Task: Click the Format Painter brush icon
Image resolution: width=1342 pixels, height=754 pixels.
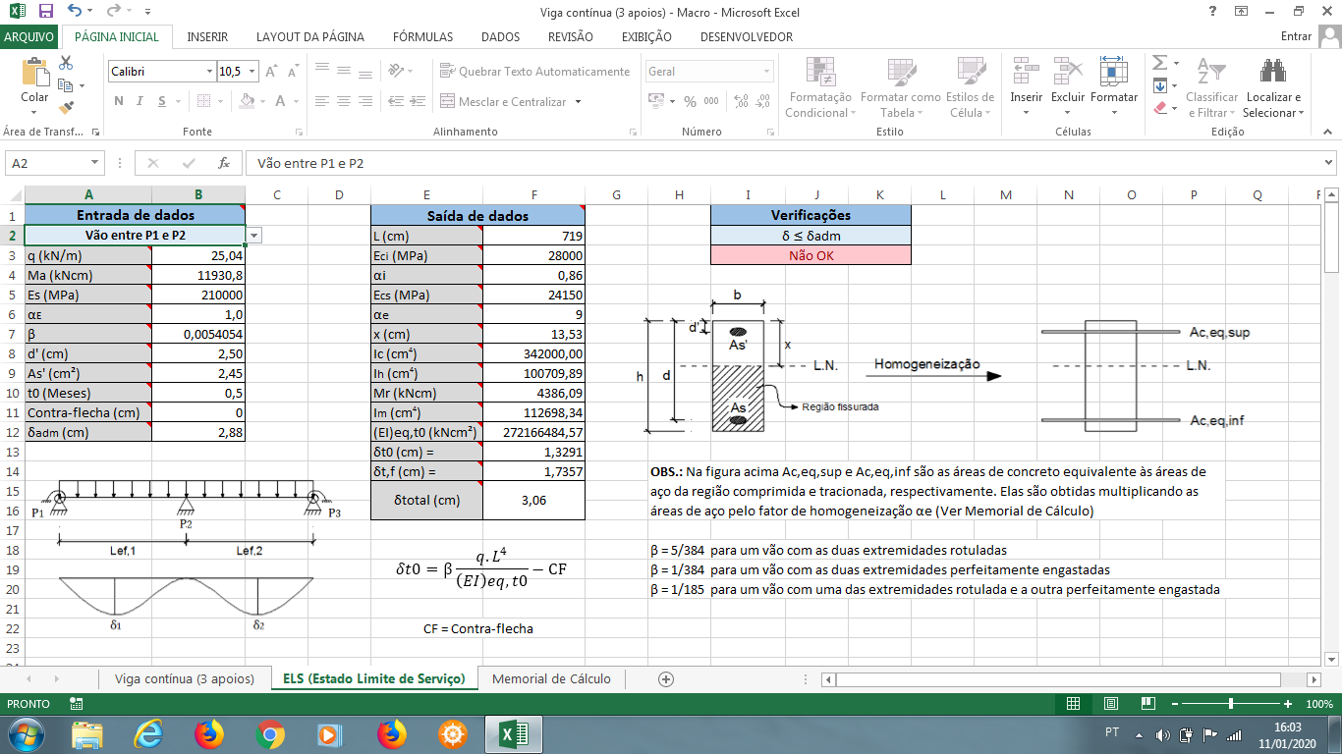Action: pyautogui.click(x=67, y=108)
